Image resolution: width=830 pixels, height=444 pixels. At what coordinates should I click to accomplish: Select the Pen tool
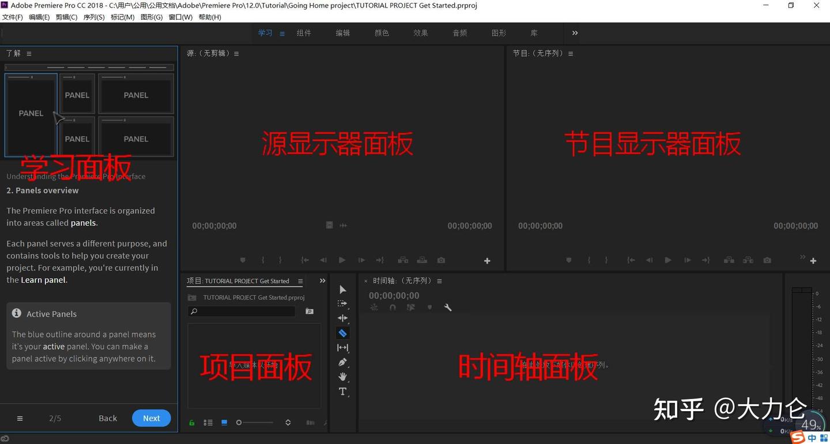[x=342, y=362]
